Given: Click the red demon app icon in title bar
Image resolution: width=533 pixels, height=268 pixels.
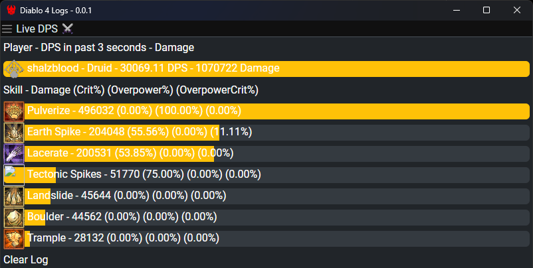Looking at the screenshot, I should 11,10.
